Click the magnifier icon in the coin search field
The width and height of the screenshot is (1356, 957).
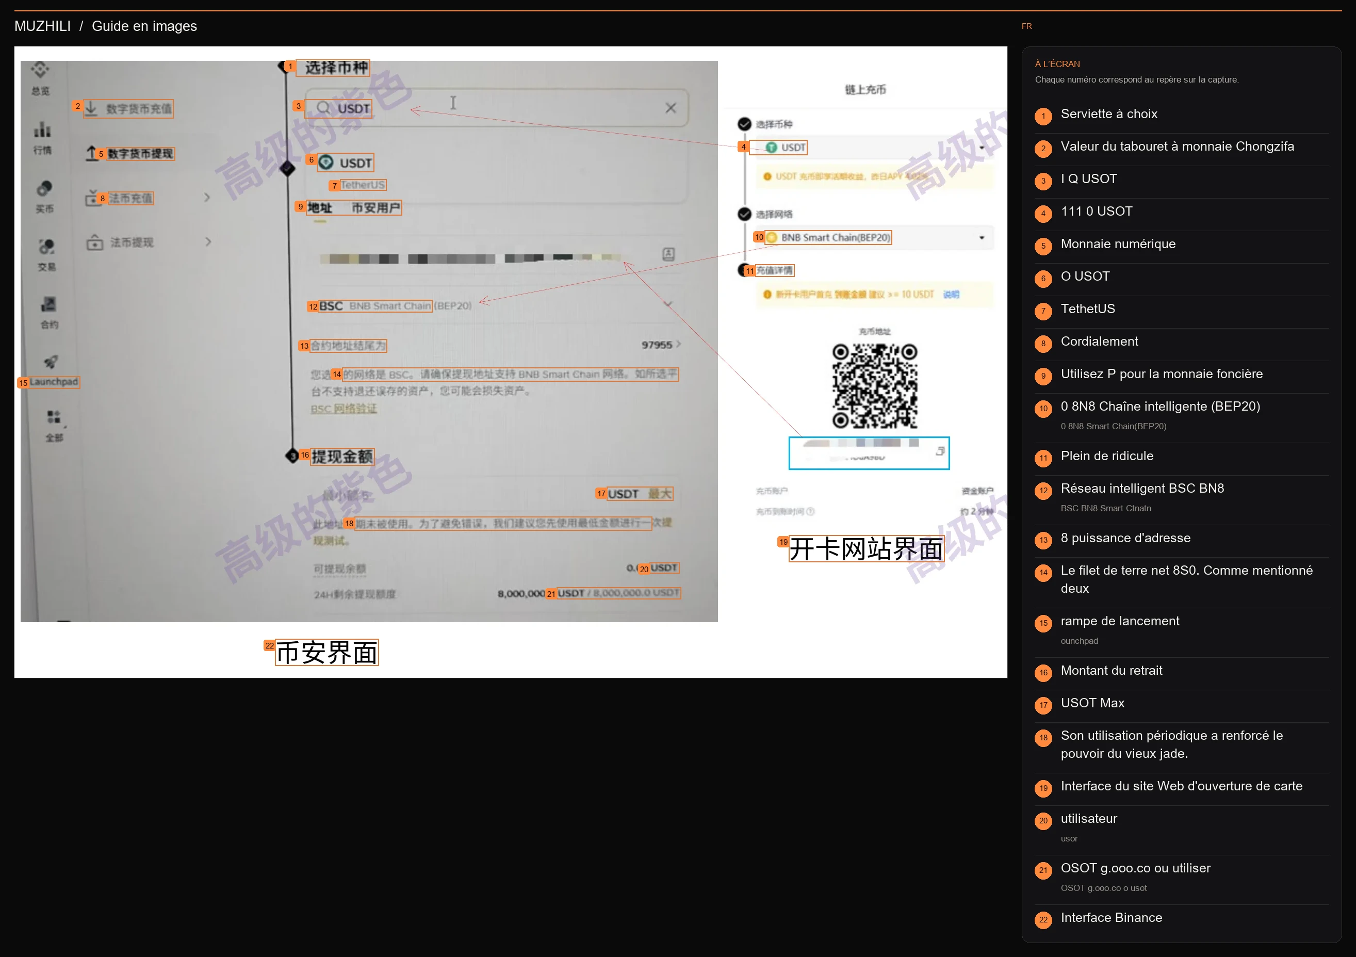[323, 107]
